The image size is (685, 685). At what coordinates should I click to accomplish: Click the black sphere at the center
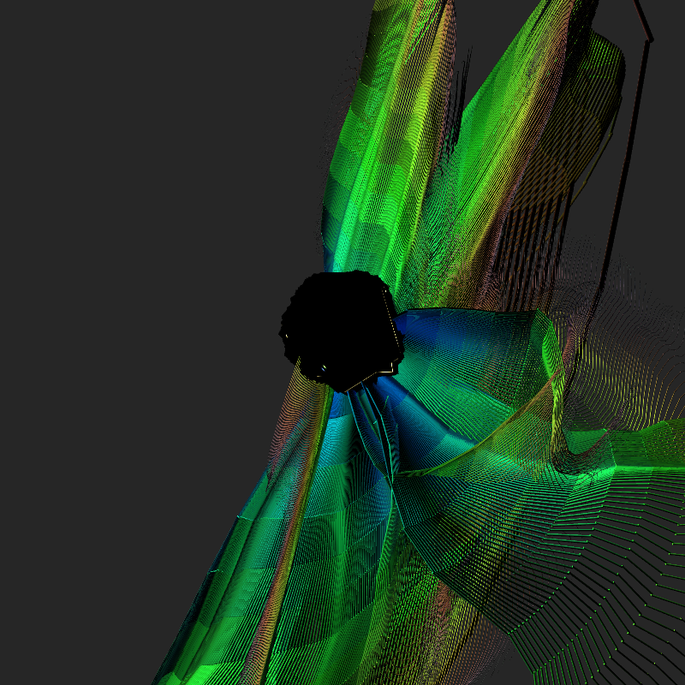coord(340,327)
